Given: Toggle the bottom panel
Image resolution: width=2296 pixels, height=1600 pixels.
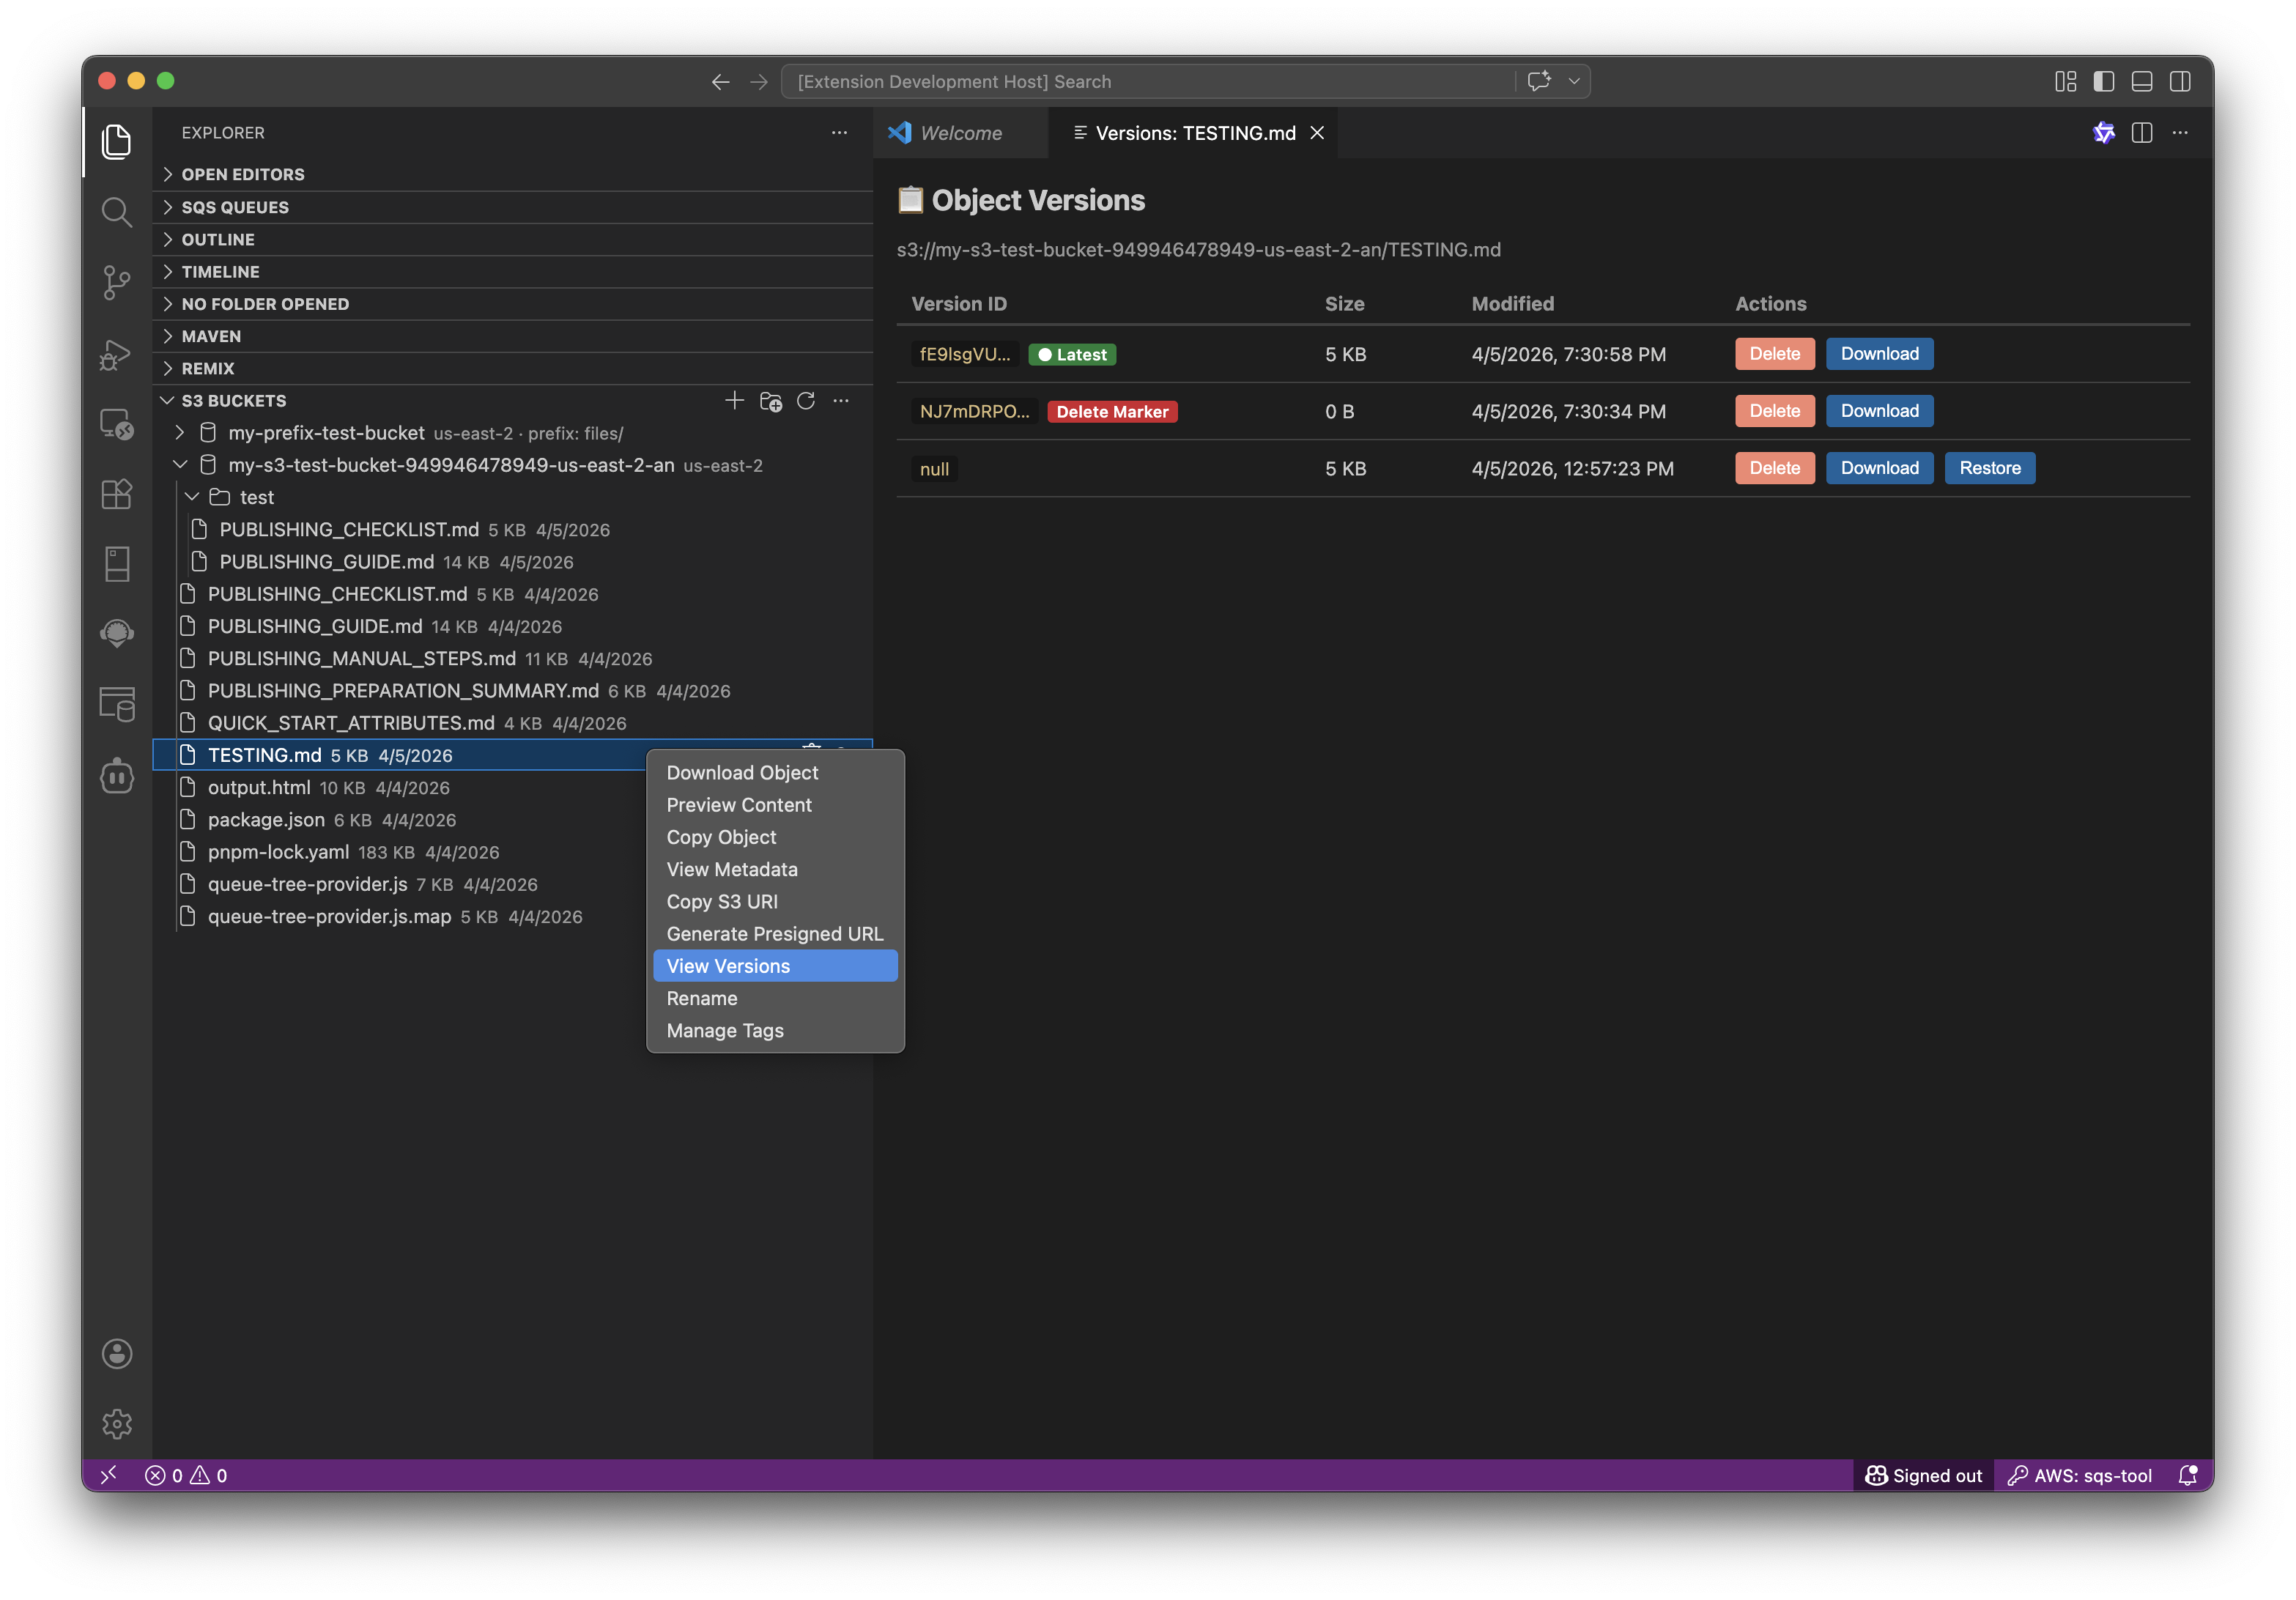Looking at the screenshot, I should [x=2142, y=82].
